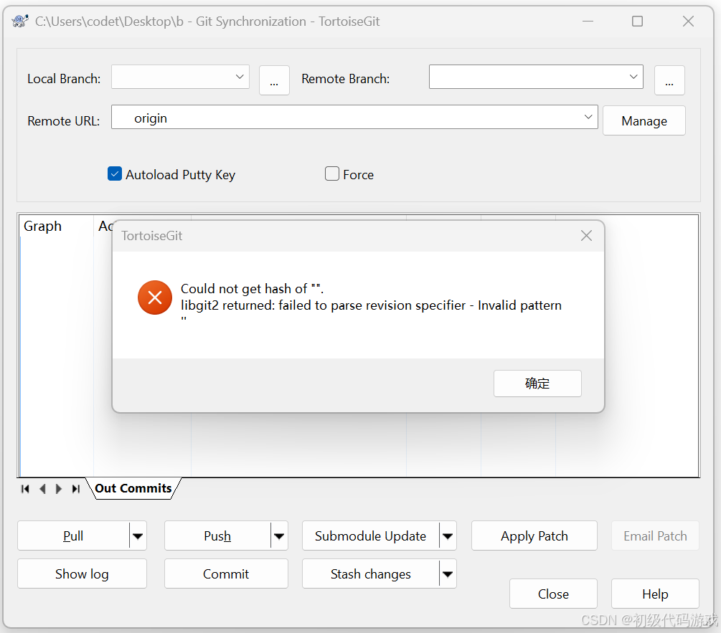Open Show log
721x633 pixels.
click(x=82, y=573)
